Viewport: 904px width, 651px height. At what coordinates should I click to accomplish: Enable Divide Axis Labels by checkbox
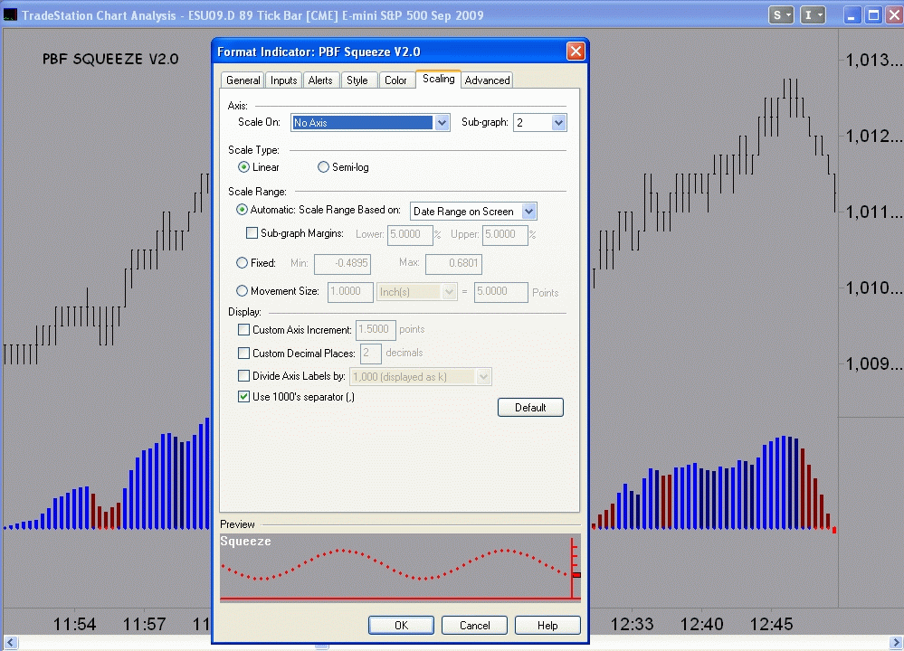click(x=244, y=375)
